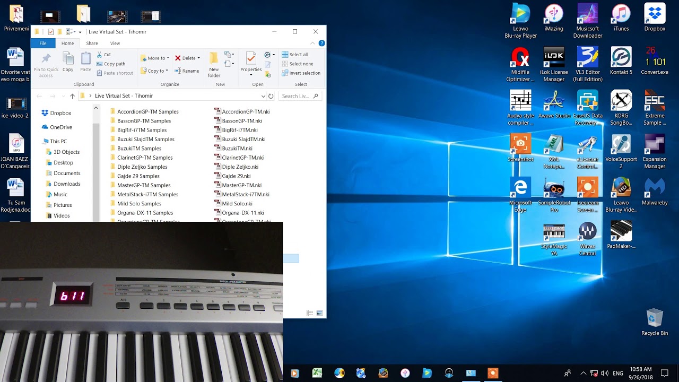Switch to large icons view button
The height and width of the screenshot is (382, 679).
[320, 314]
